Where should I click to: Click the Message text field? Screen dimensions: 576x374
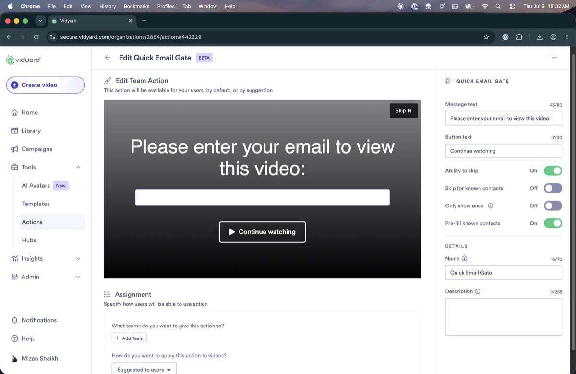coord(504,118)
